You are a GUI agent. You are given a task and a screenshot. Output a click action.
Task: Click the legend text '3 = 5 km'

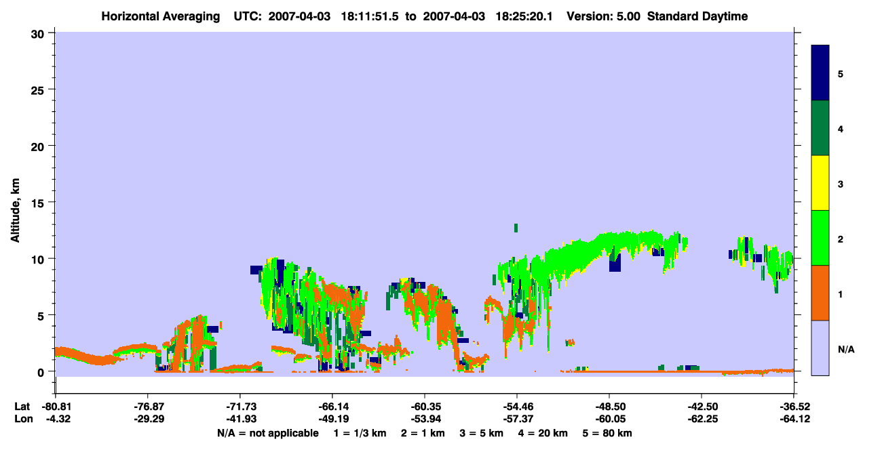coord(481,432)
